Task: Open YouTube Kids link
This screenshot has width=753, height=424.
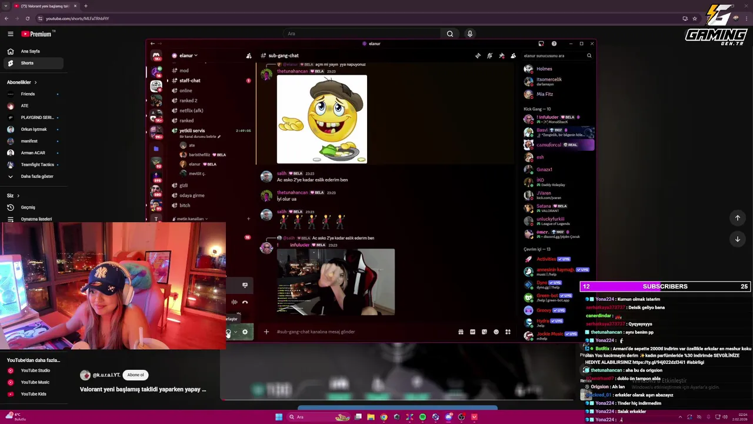Action: [34, 394]
